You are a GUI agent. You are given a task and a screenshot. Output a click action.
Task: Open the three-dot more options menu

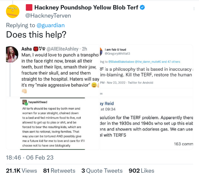(x=194, y=9)
